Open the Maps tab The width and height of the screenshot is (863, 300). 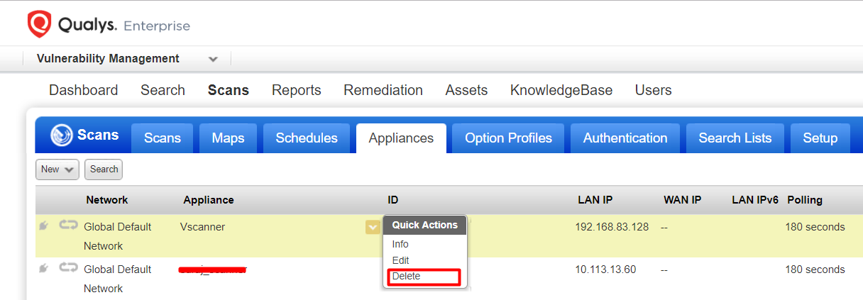tap(228, 138)
